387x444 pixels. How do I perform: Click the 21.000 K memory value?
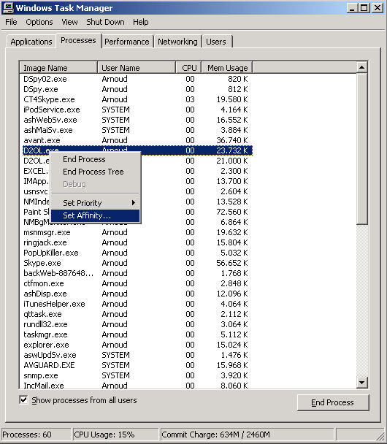click(232, 161)
